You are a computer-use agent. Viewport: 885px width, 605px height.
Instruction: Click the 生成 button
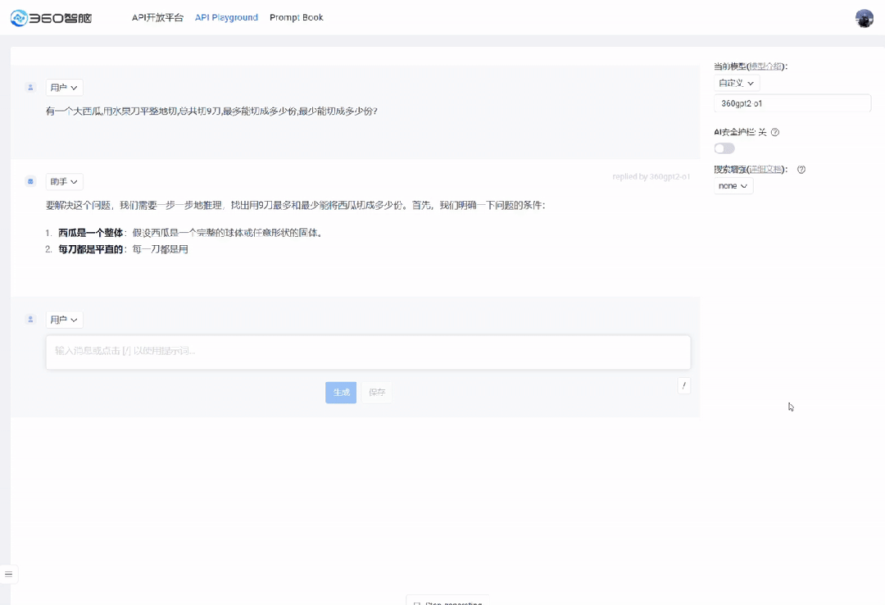[341, 393]
